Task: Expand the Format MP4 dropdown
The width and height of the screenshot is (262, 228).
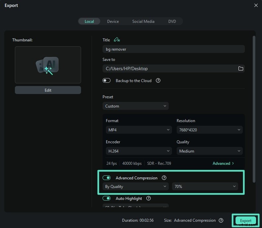Action: 139,130
